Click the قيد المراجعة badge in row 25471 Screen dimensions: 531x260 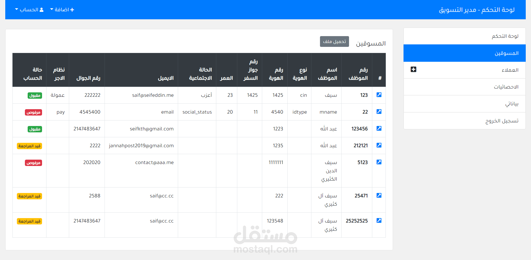point(29,196)
